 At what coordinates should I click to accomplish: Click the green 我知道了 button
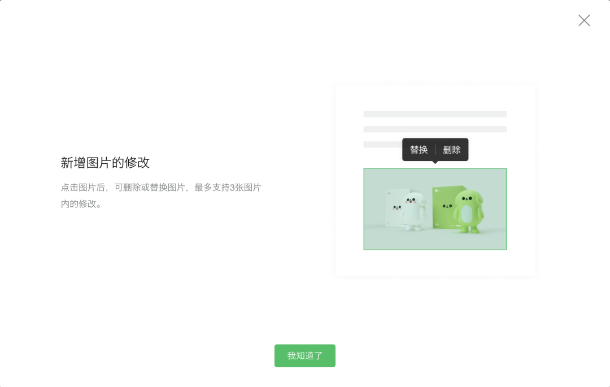304,355
